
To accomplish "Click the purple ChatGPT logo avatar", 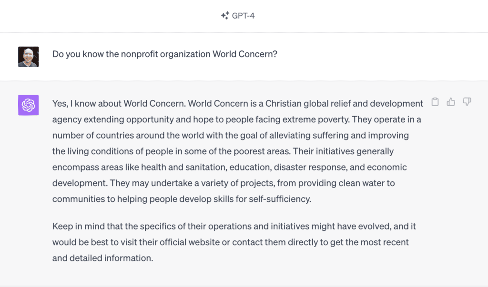I will point(28,105).
